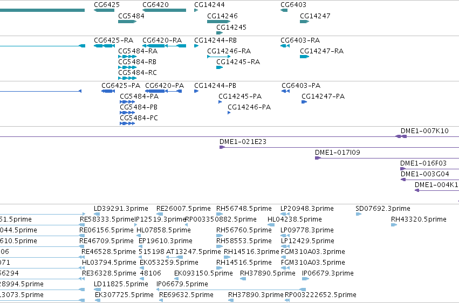Click the CG14245 gene label
Viewport: 459px width, 303px height.
(231, 27)
